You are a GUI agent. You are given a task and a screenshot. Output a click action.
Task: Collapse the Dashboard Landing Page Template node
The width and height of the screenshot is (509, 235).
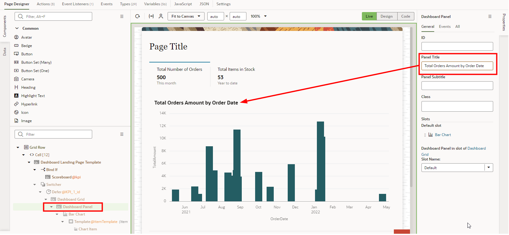click(29, 162)
